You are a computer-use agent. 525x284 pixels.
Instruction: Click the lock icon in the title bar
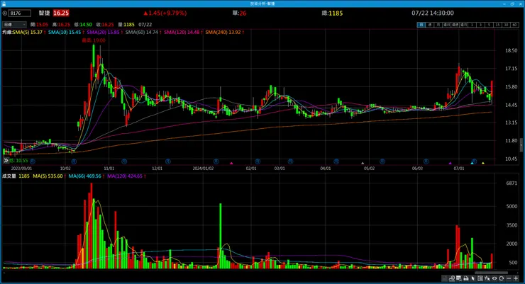(4, 4)
